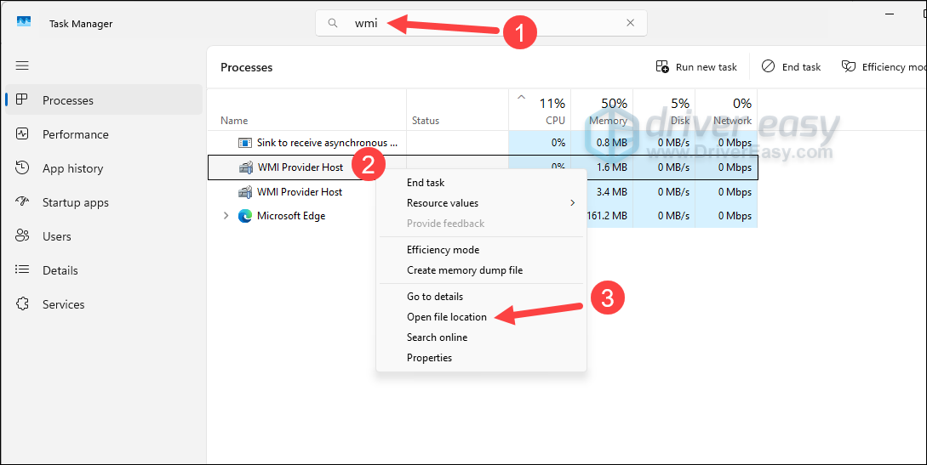
Task: Click the Performance pulse icon in the sidebar
Action: [22, 134]
